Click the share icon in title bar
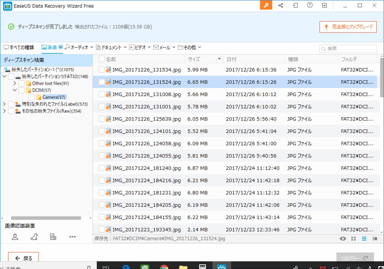This screenshot has height=269, width=384. pos(281,5)
